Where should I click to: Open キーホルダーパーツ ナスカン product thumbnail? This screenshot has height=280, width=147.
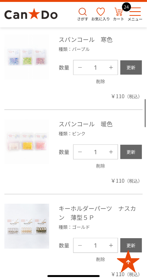click(x=27, y=226)
